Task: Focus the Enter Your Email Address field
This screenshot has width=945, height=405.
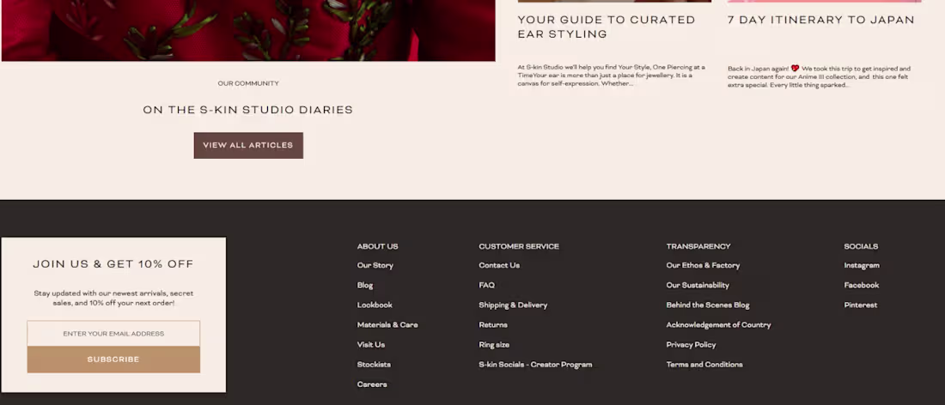Action: click(x=113, y=334)
